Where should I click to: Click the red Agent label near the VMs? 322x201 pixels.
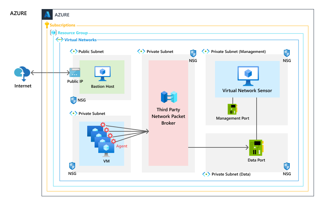121,146
